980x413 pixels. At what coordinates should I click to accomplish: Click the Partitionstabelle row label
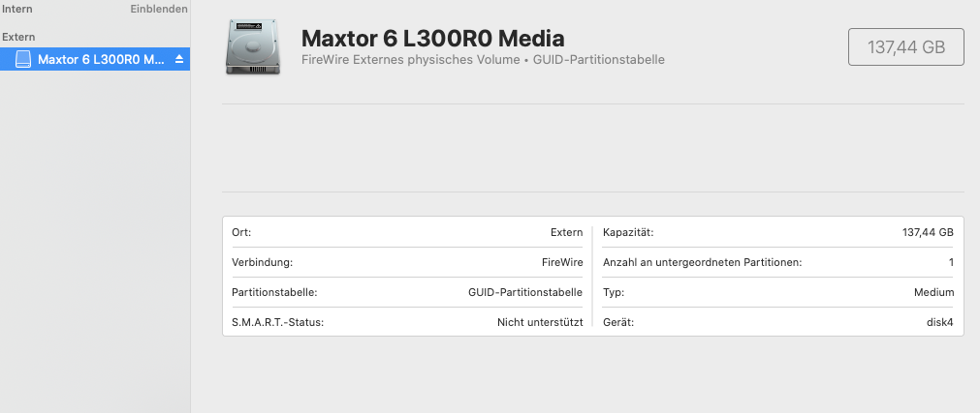274,292
